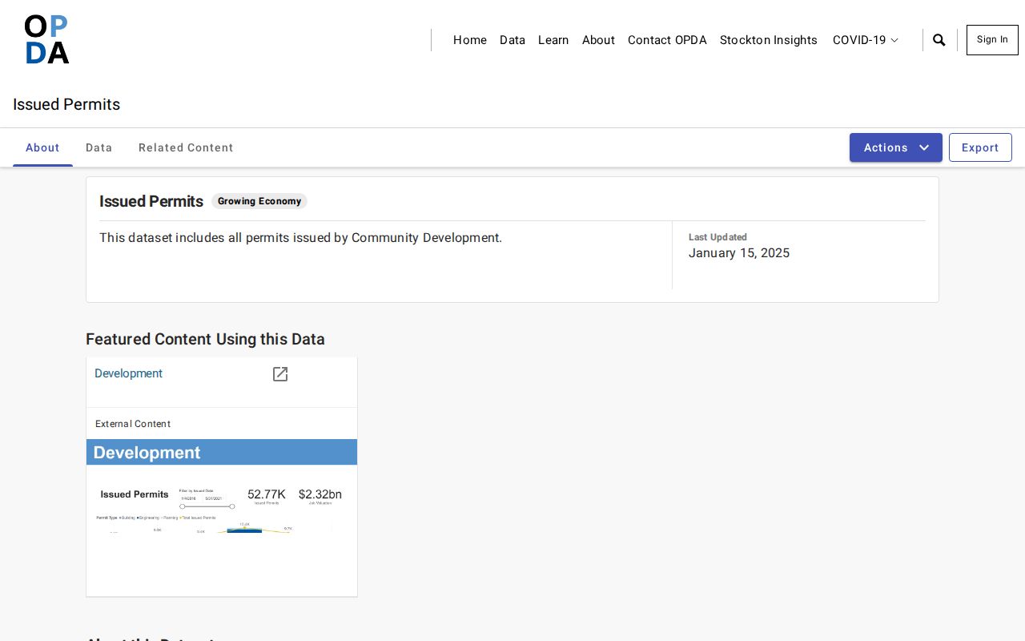
Task: Click the Sign In button
Action: pos(992,40)
